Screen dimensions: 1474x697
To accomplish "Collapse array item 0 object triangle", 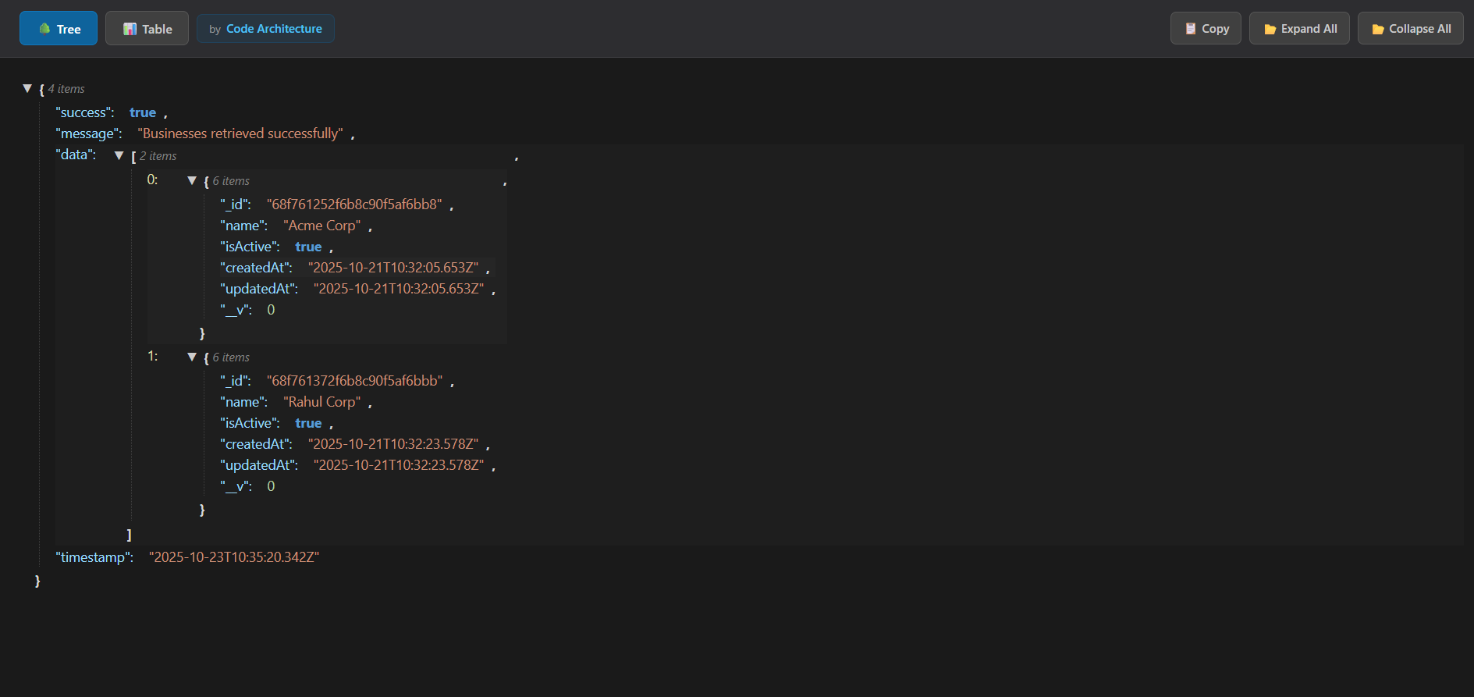I will point(192,180).
